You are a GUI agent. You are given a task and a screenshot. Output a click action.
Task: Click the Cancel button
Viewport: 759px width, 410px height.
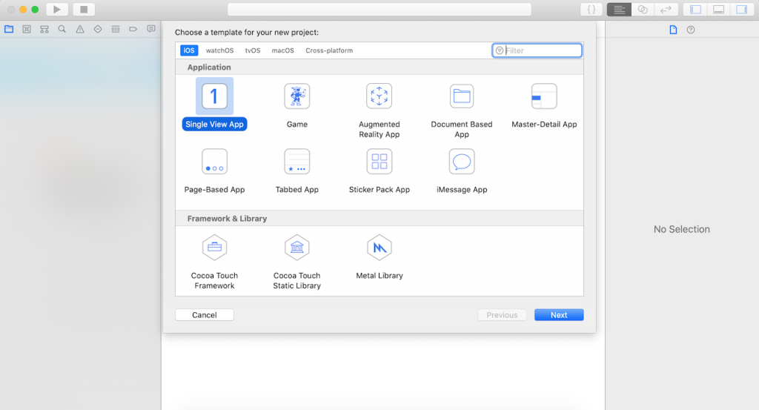(x=205, y=314)
